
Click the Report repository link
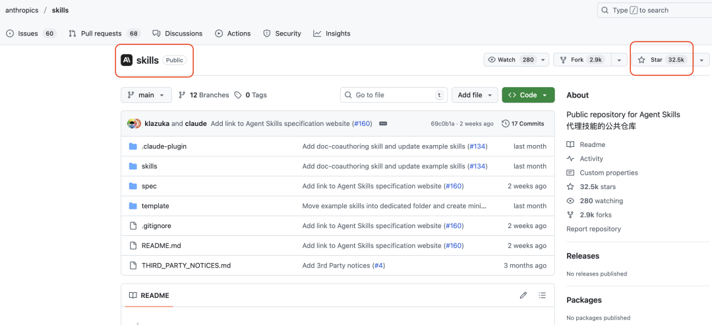[593, 229]
